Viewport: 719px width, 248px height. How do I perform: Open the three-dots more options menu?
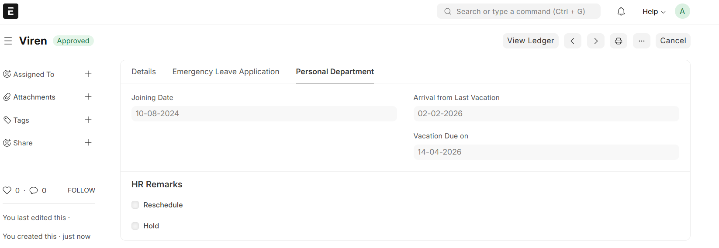[x=641, y=41]
